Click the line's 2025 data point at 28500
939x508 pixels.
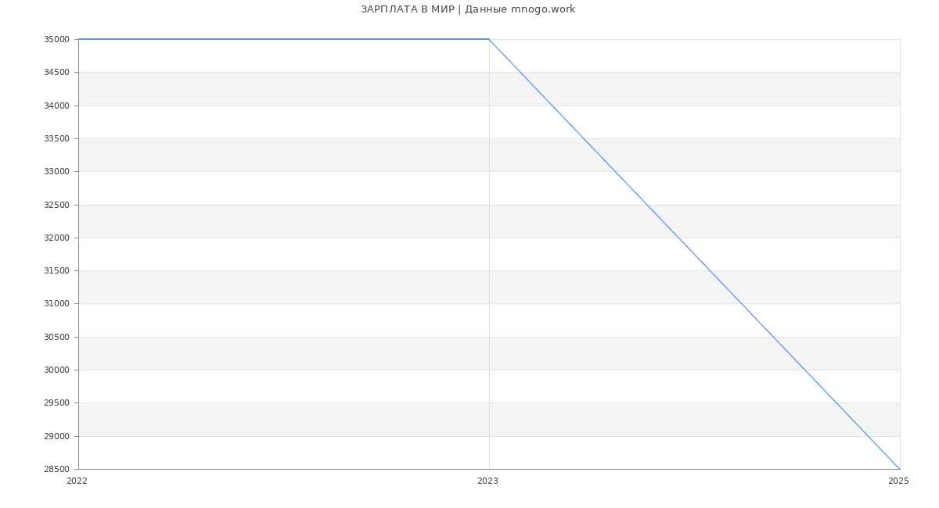coord(900,469)
